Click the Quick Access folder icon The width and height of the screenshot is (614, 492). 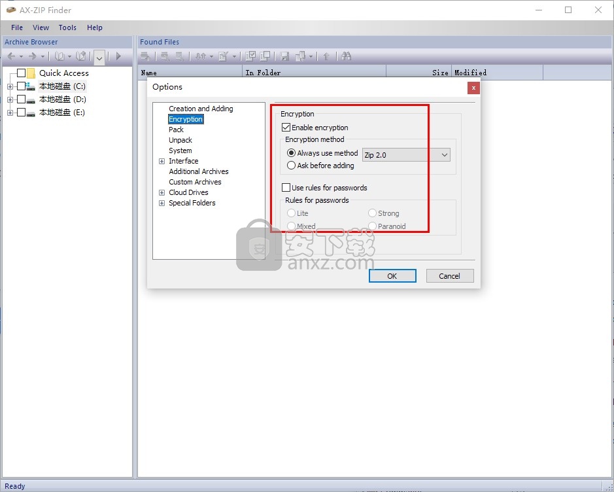[31, 73]
